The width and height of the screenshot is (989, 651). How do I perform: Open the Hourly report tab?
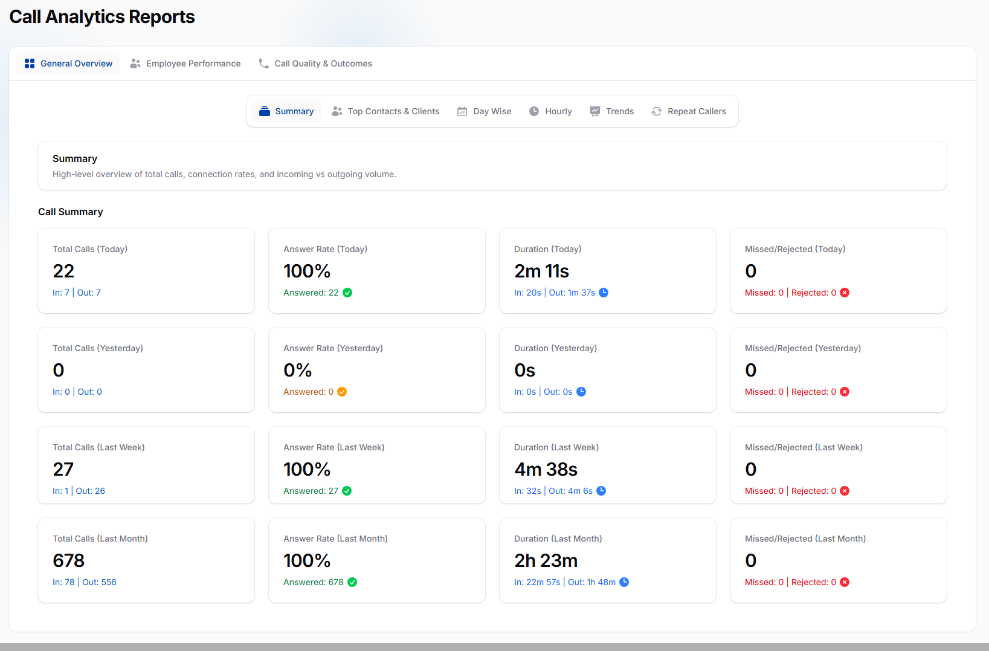click(550, 111)
